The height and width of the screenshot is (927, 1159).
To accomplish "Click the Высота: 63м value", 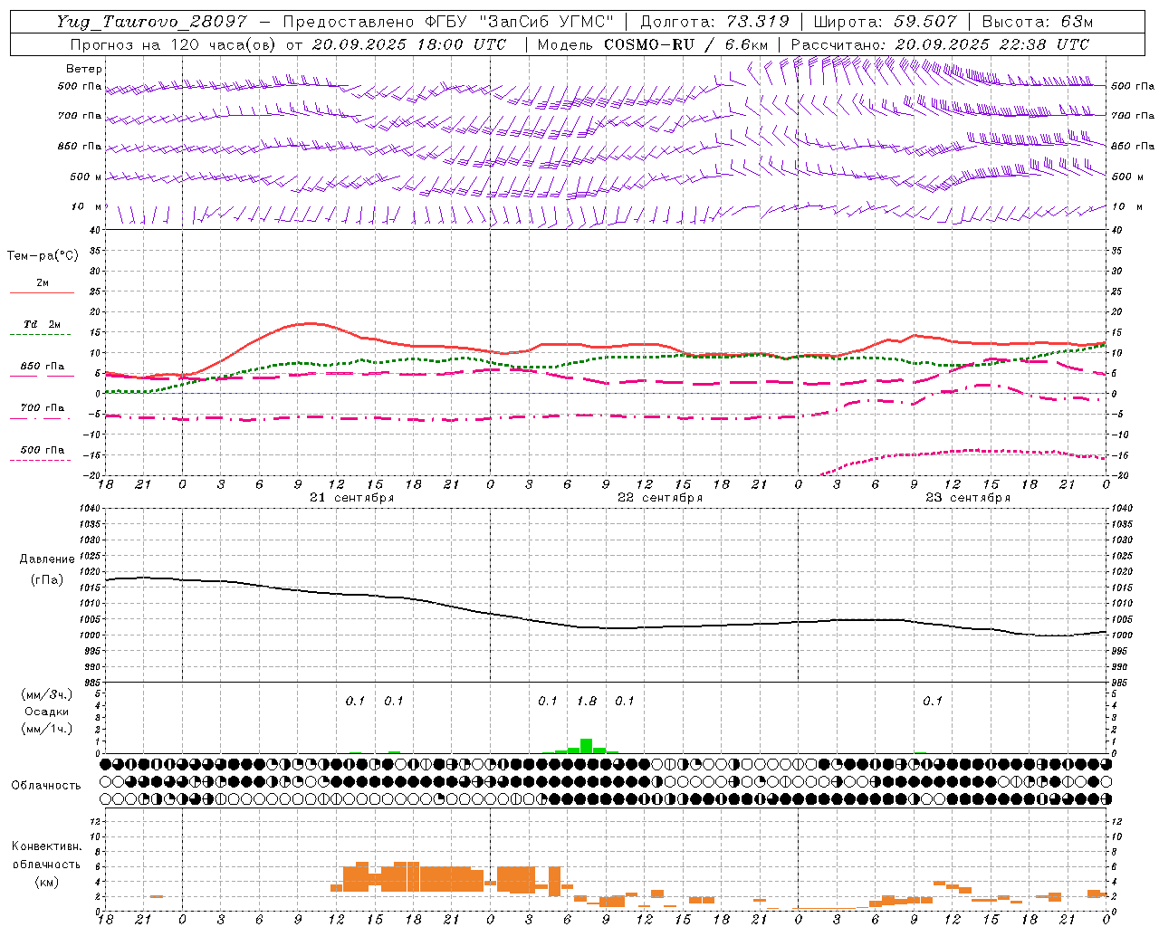I will (1037, 22).
